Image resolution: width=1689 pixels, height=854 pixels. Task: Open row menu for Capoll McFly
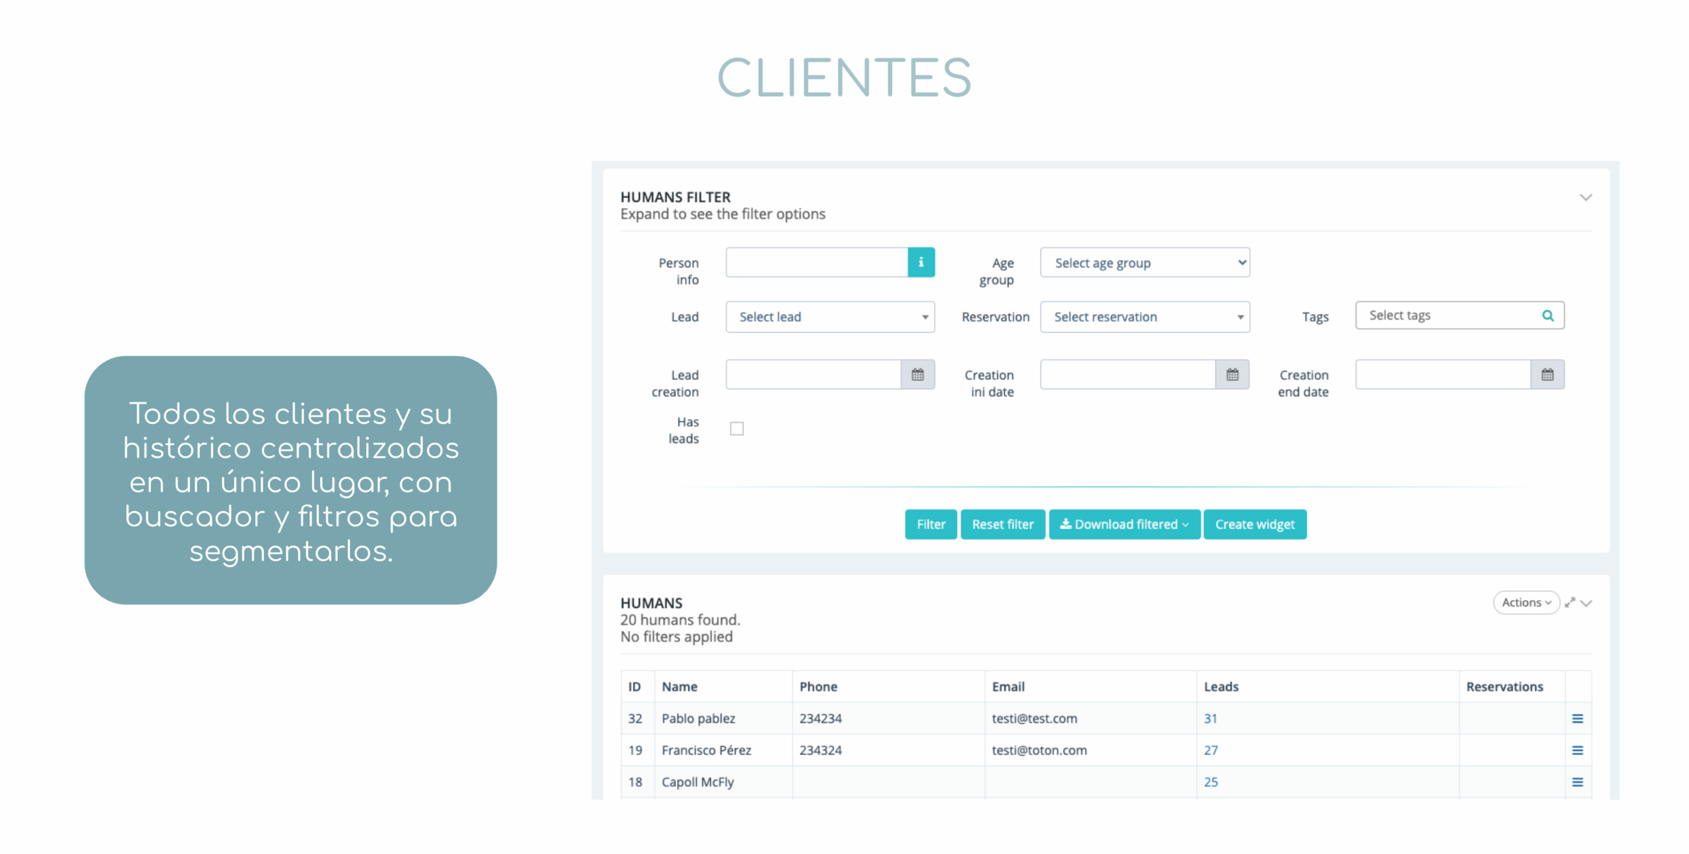click(1577, 781)
